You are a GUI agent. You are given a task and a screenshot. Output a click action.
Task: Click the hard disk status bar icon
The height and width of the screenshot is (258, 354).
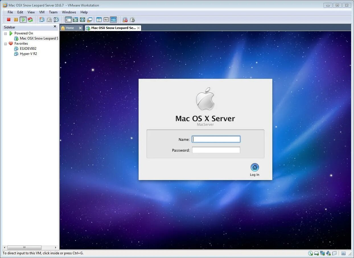pyautogui.click(x=316, y=253)
